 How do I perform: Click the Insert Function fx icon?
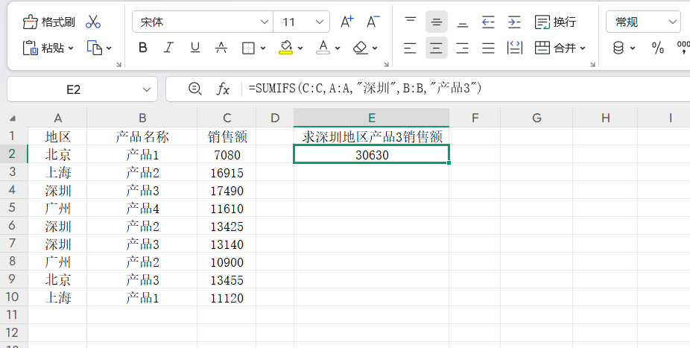pos(223,89)
